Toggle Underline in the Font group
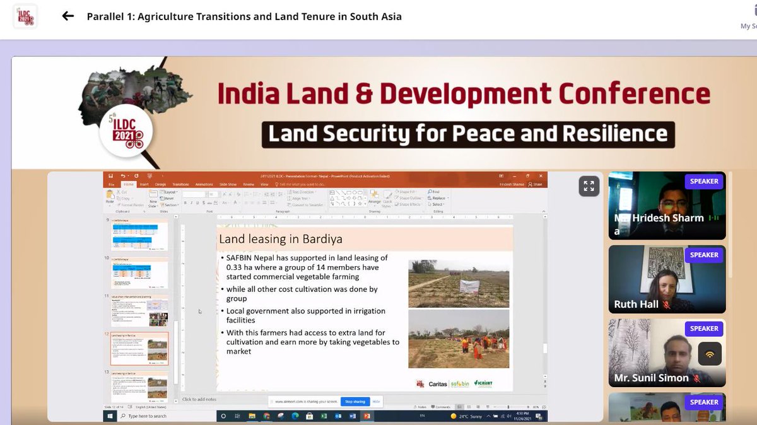757x425 pixels. [197, 203]
